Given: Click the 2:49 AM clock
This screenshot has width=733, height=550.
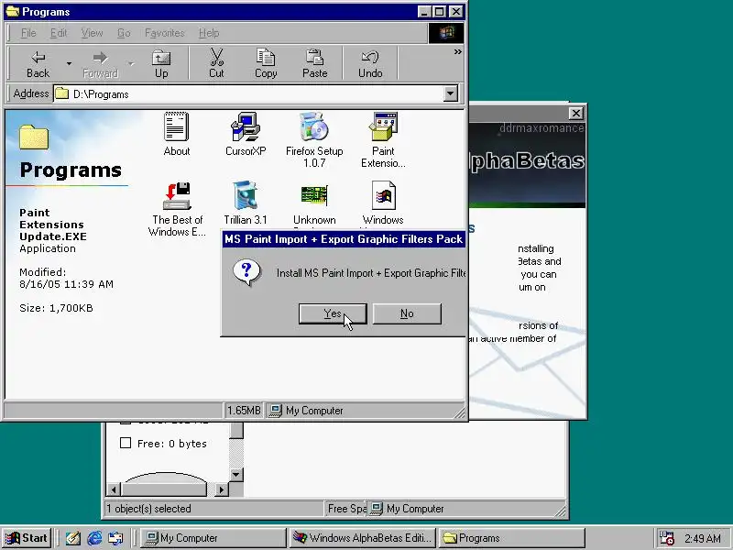Looking at the screenshot, I should pyautogui.click(x=703, y=538).
